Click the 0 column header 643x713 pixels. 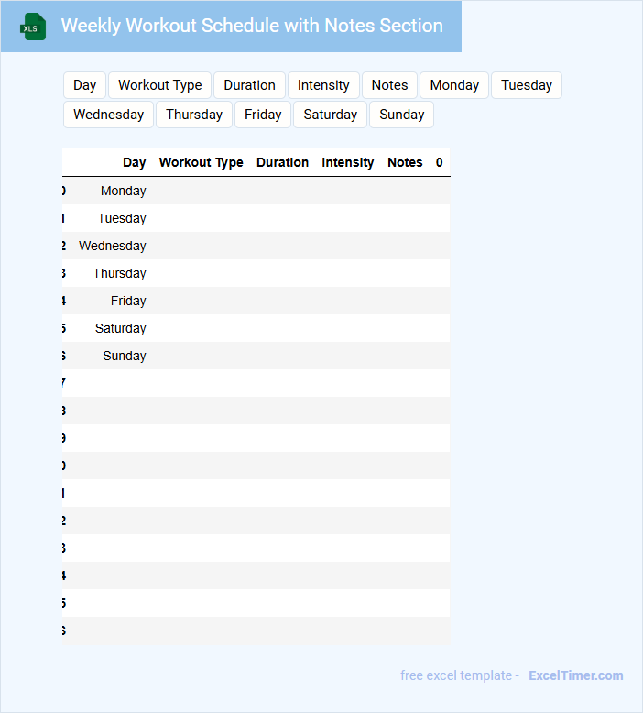click(x=440, y=162)
